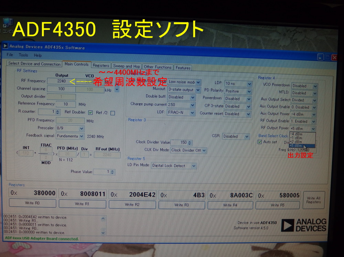Open Charge pump current dropdown
This screenshot has height=257, width=344.
[192, 105]
